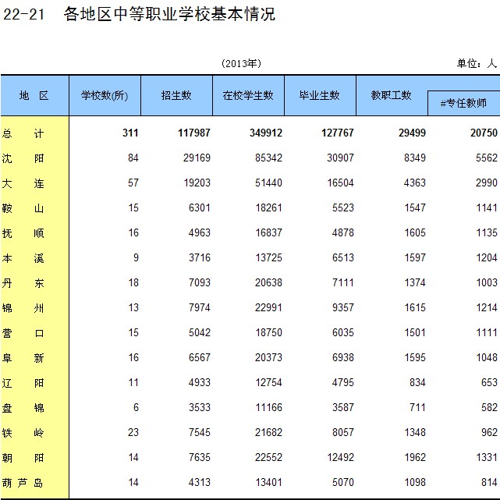Select Shenyang enrollment cell 29169

coord(197,158)
